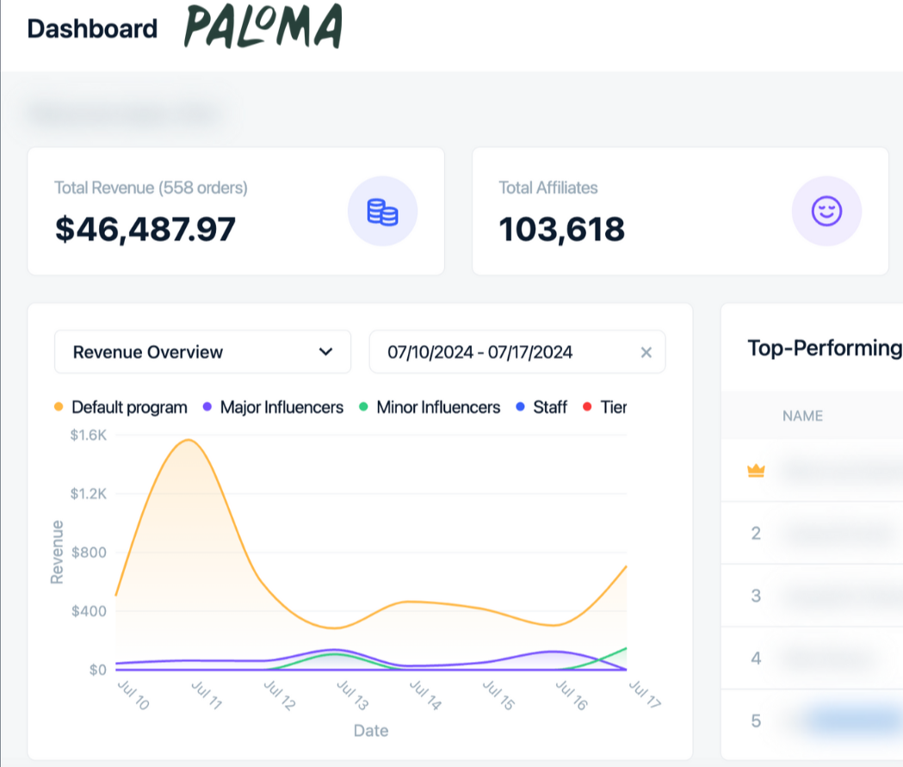903x767 pixels.
Task: Click the coins stack revenue icon
Action: 382,212
